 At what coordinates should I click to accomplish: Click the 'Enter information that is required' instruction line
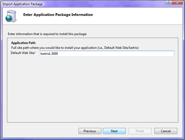(47, 34)
